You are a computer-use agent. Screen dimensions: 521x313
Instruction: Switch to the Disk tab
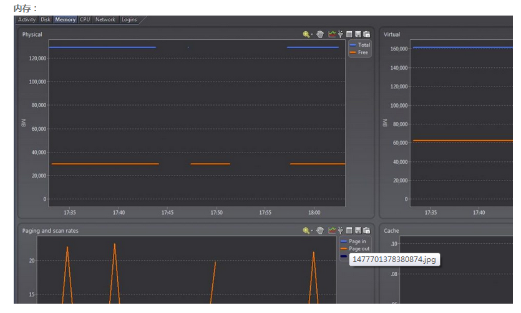46,19
